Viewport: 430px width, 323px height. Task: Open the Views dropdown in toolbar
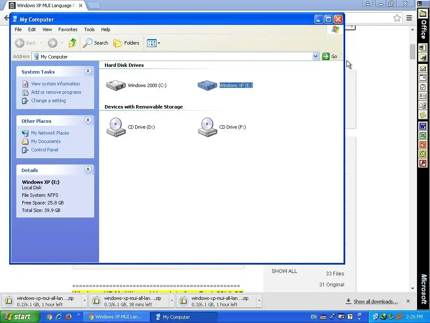[x=153, y=43]
